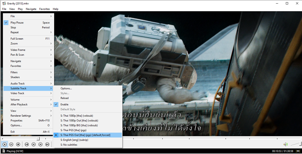Expand the Repeat submenu

(x=28, y=32)
